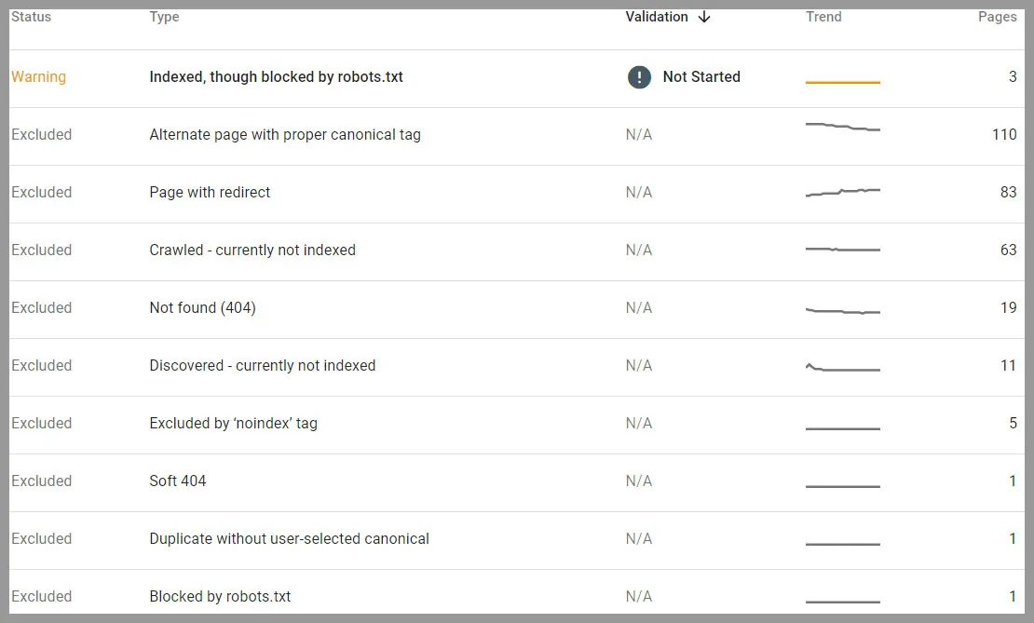Screen dimensions: 1034x623
Task: Open 'Discovered - currently not indexed' row
Action: (517, 367)
